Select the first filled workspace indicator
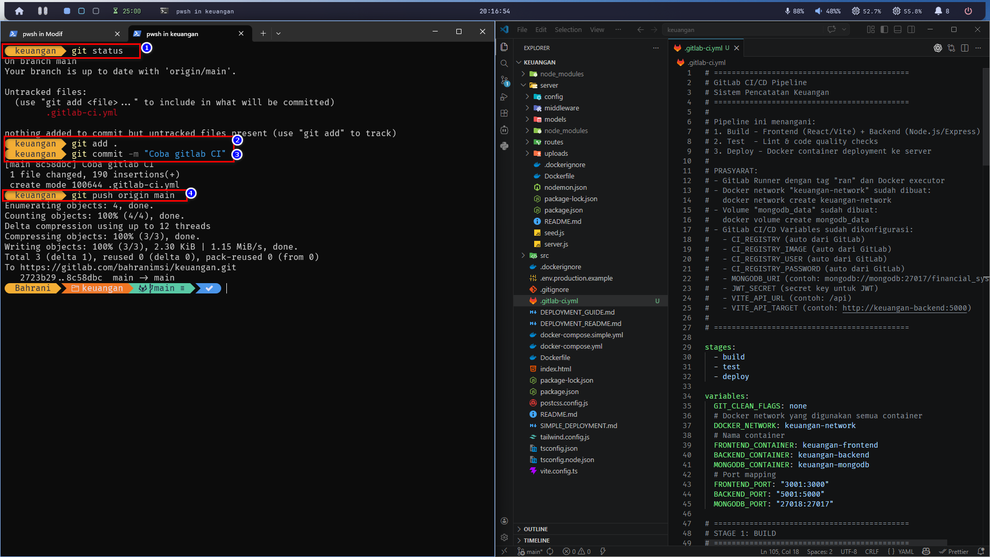 (x=67, y=11)
